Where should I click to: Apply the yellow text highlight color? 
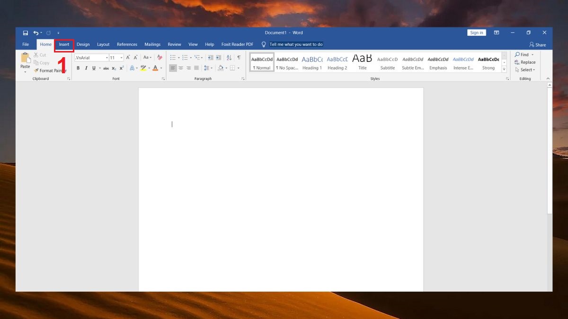tap(143, 68)
